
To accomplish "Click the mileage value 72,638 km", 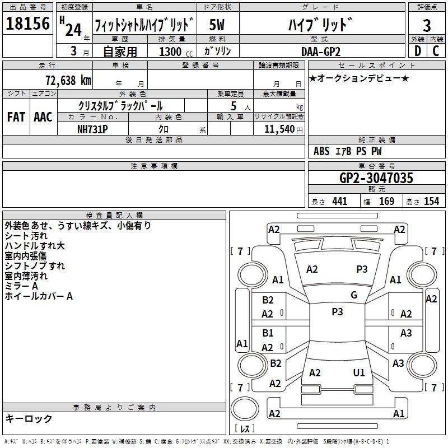I will click(66, 80).
